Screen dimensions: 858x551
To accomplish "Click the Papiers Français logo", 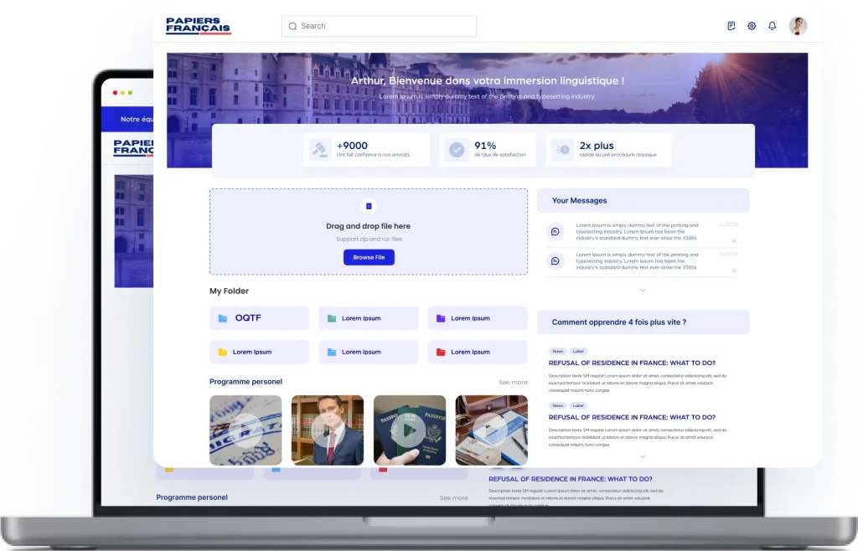I will point(198,26).
